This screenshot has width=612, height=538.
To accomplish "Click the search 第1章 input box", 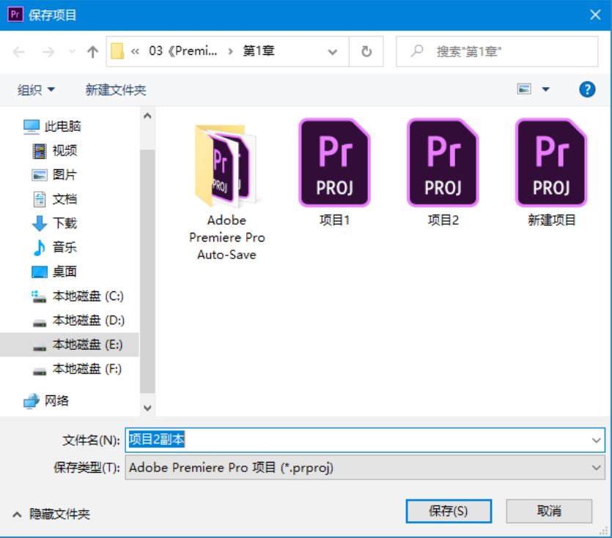I will pyautogui.click(x=497, y=52).
